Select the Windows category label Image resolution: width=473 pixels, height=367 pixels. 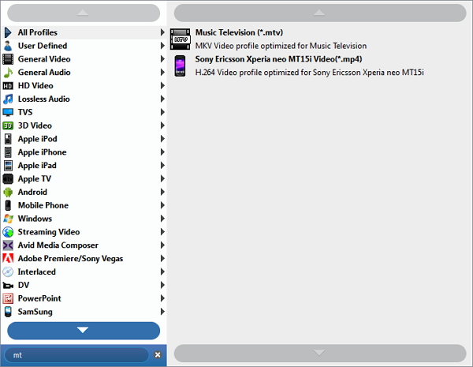click(x=35, y=219)
